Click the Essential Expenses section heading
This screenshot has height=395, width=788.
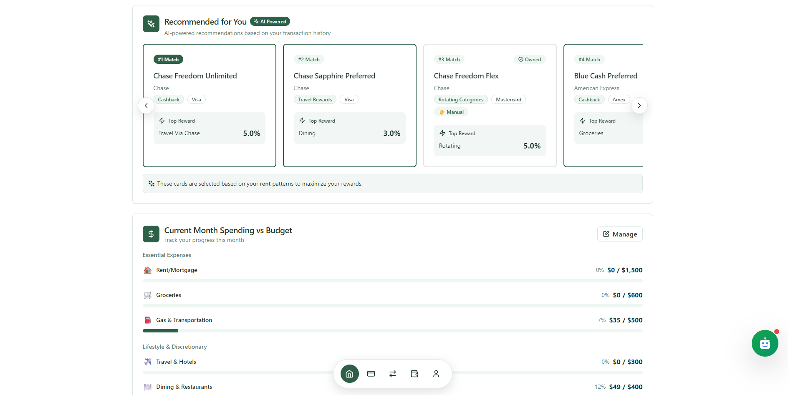click(x=167, y=255)
